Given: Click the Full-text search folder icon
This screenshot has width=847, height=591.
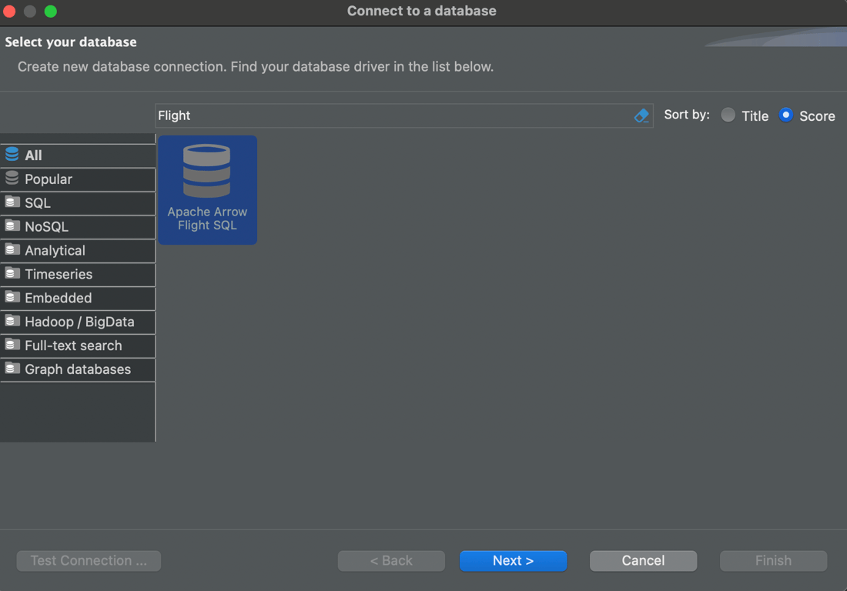Looking at the screenshot, I should pyautogui.click(x=12, y=344).
